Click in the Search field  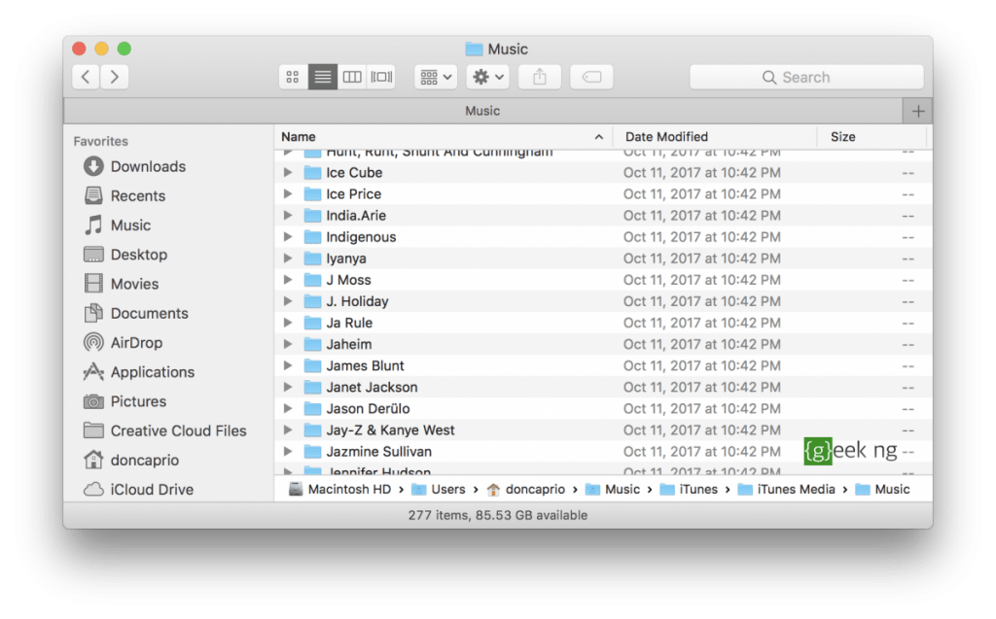click(x=806, y=77)
